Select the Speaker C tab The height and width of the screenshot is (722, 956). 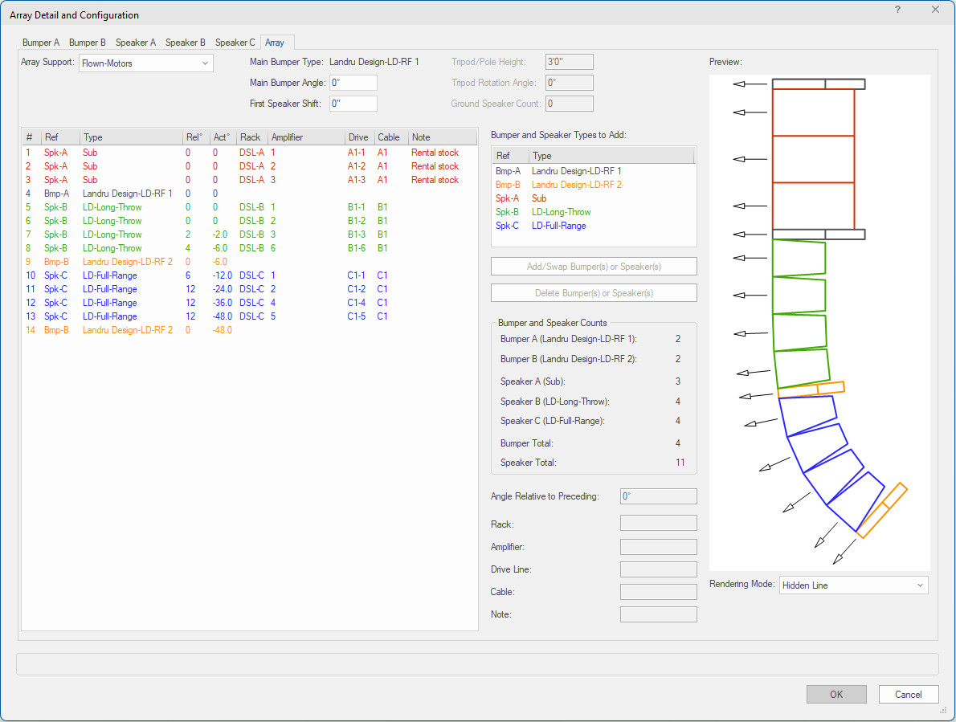(235, 43)
